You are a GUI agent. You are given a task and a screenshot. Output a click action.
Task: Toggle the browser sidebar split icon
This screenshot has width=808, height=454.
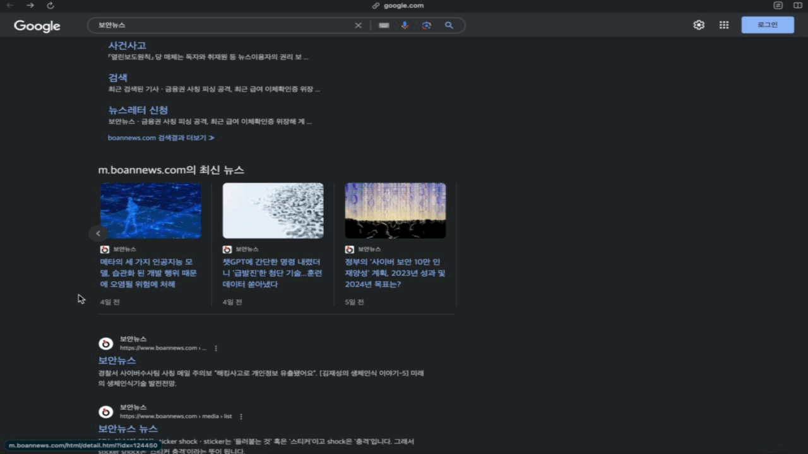797,6
